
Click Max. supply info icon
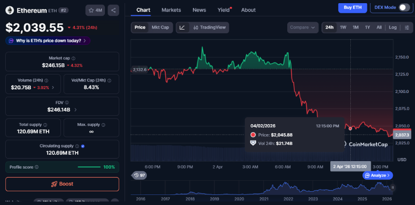[x=103, y=125]
